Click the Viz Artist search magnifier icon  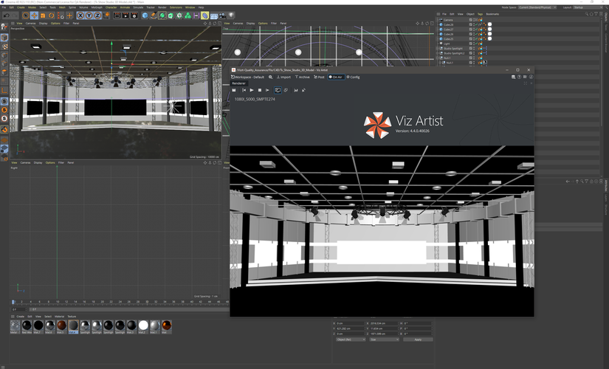[270, 77]
